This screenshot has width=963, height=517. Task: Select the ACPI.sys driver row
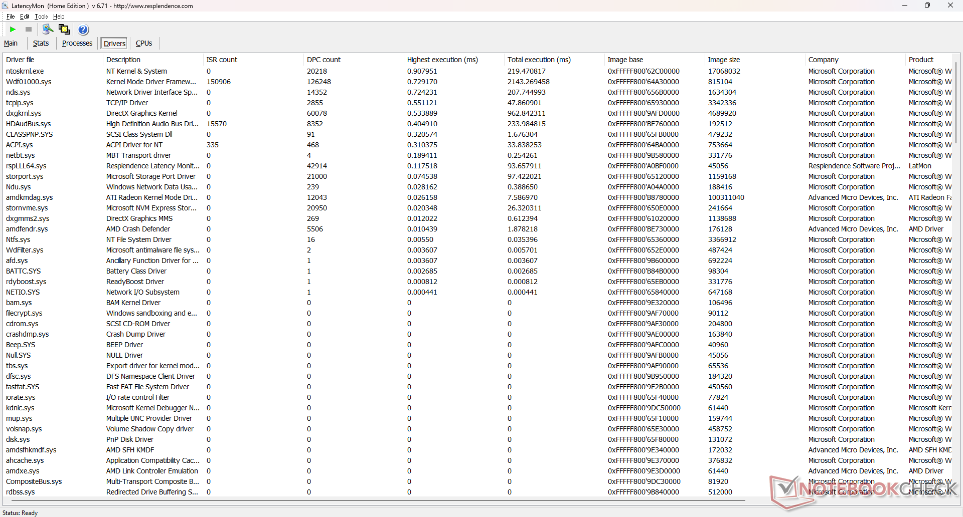coord(478,145)
